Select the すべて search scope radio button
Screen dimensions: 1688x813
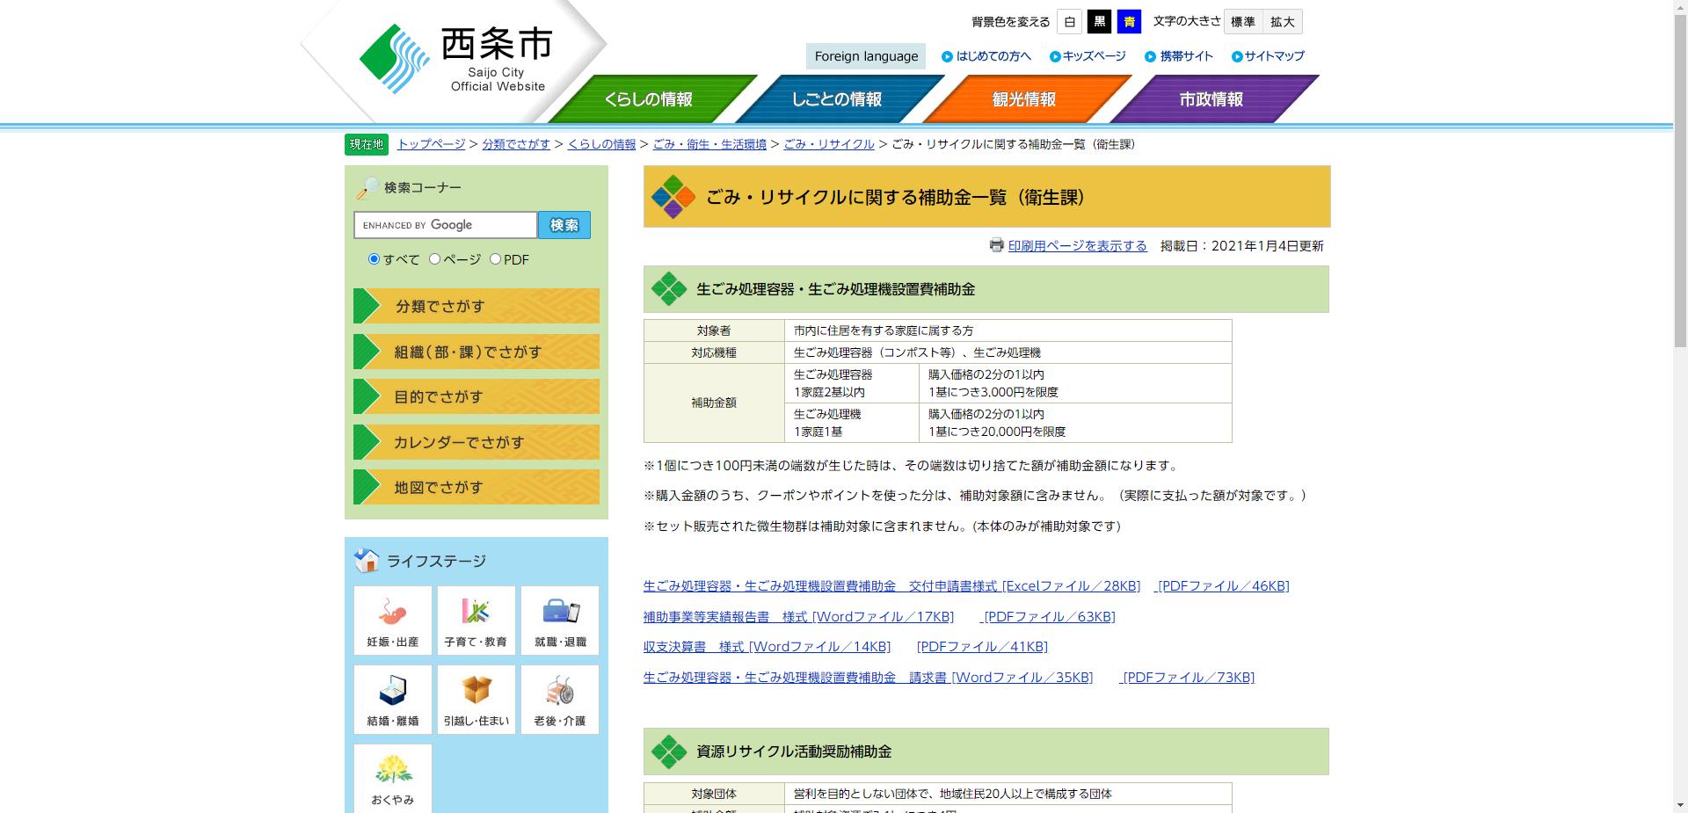pyautogui.click(x=374, y=259)
